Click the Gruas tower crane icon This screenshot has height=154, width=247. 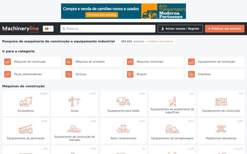74,102
